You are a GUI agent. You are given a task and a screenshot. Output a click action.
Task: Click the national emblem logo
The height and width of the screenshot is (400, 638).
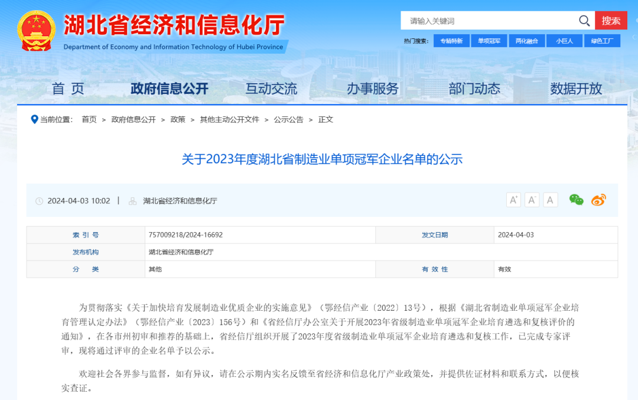(36, 31)
